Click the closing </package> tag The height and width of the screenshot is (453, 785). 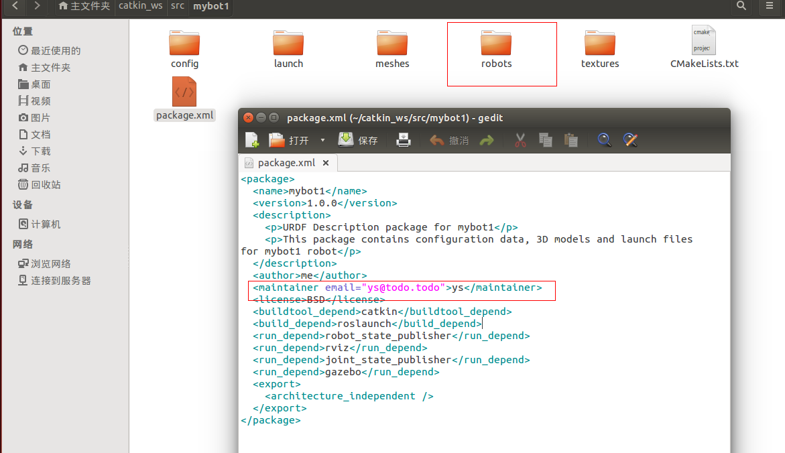(271, 420)
